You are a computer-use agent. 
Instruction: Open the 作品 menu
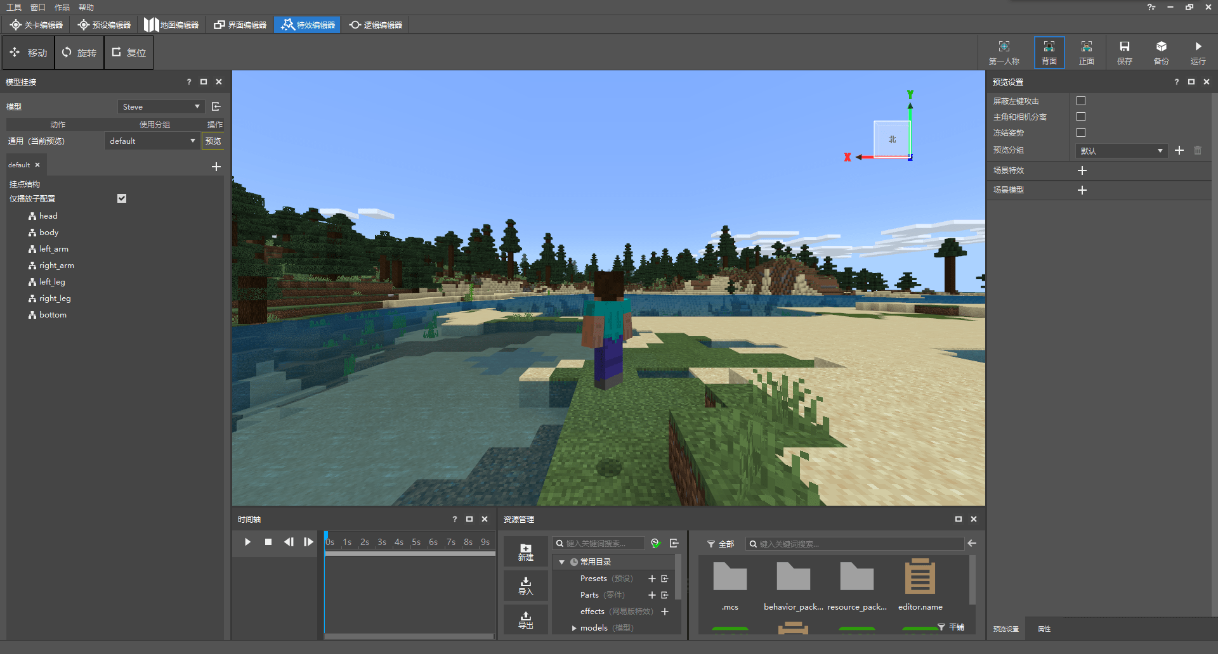tap(62, 7)
